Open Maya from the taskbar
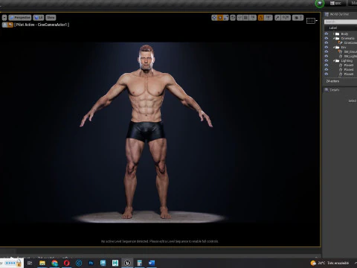The height and width of the screenshot is (268, 357). 115,263
